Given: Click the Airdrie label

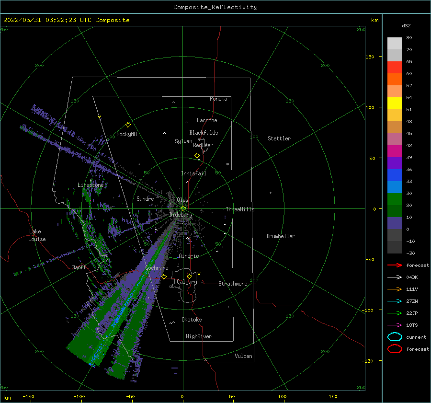Looking at the screenshot, I should pyautogui.click(x=189, y=256).
